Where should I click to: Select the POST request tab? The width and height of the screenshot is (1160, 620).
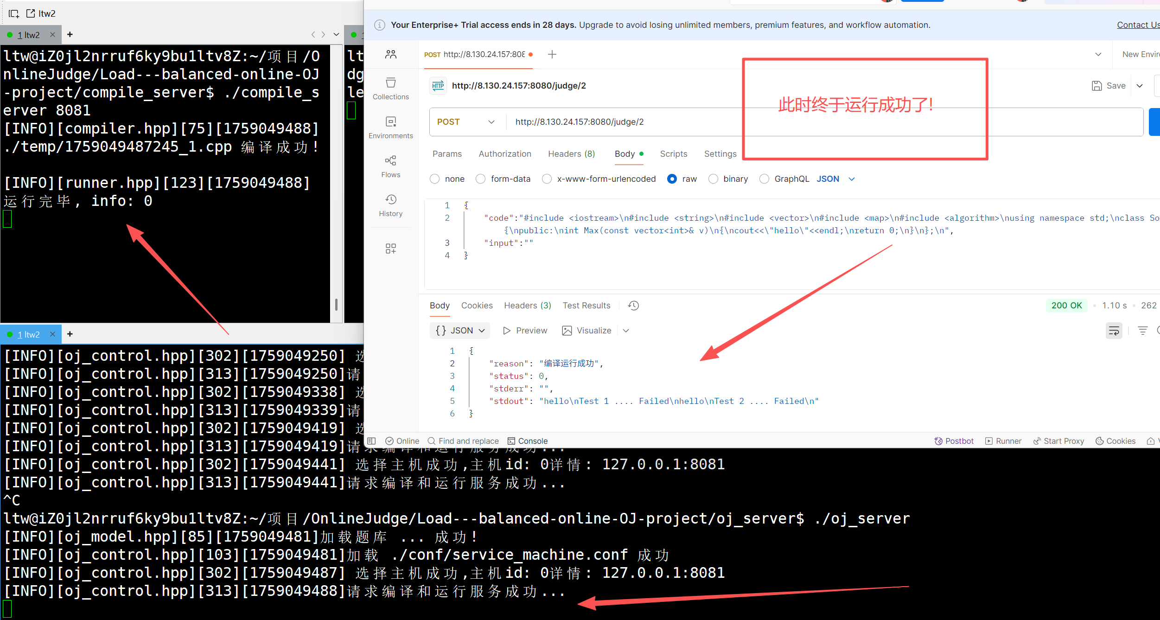(478, 54)
